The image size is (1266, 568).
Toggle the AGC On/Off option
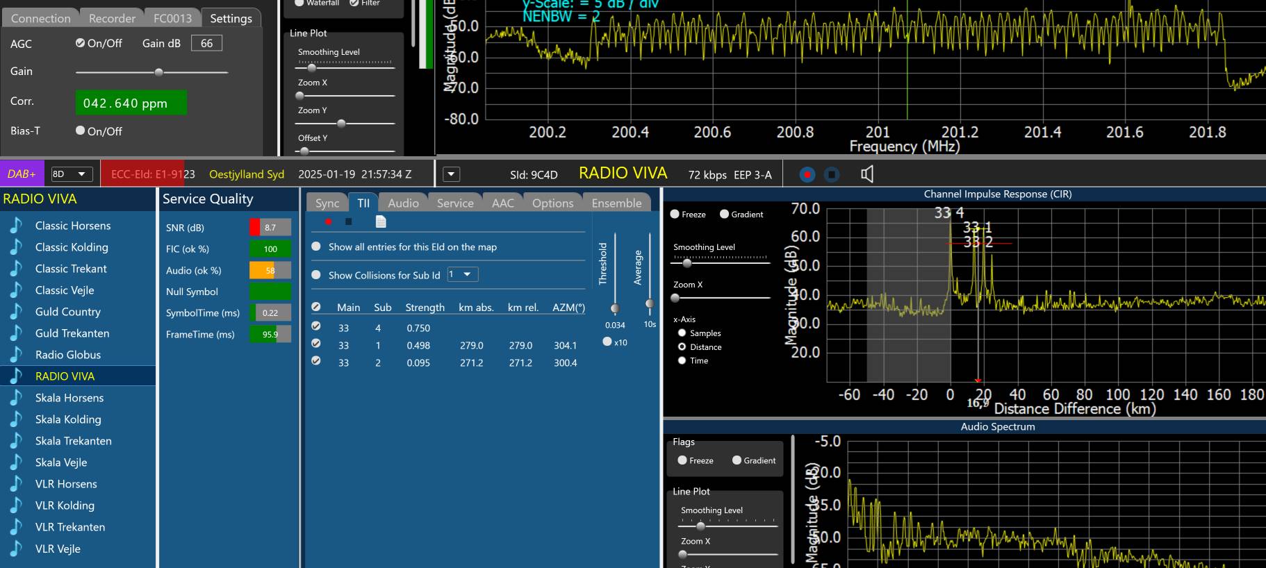(x=81, y=43)
